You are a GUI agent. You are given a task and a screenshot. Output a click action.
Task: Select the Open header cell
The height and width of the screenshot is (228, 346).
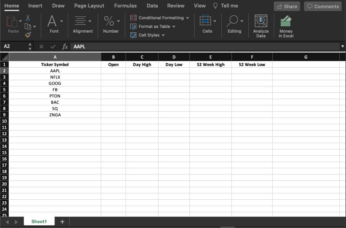tap(113, 64)
